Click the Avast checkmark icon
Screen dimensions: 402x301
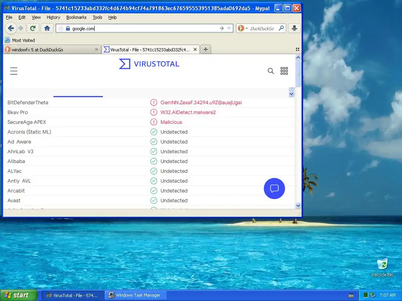point(153,200)
